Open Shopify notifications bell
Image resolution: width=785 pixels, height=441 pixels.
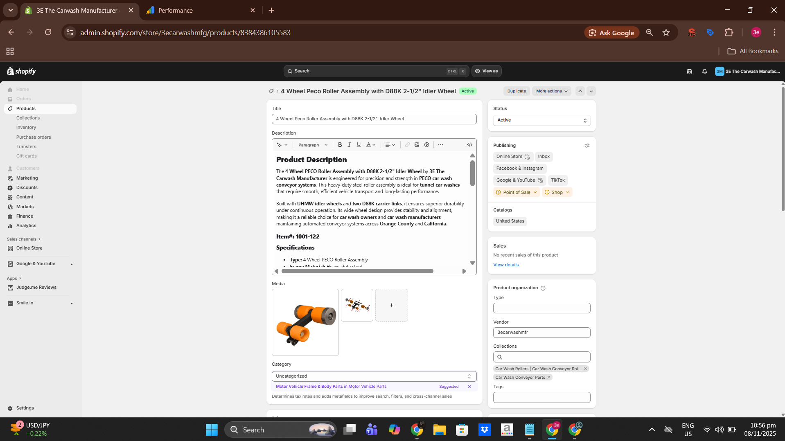click(x=704, y=72)
